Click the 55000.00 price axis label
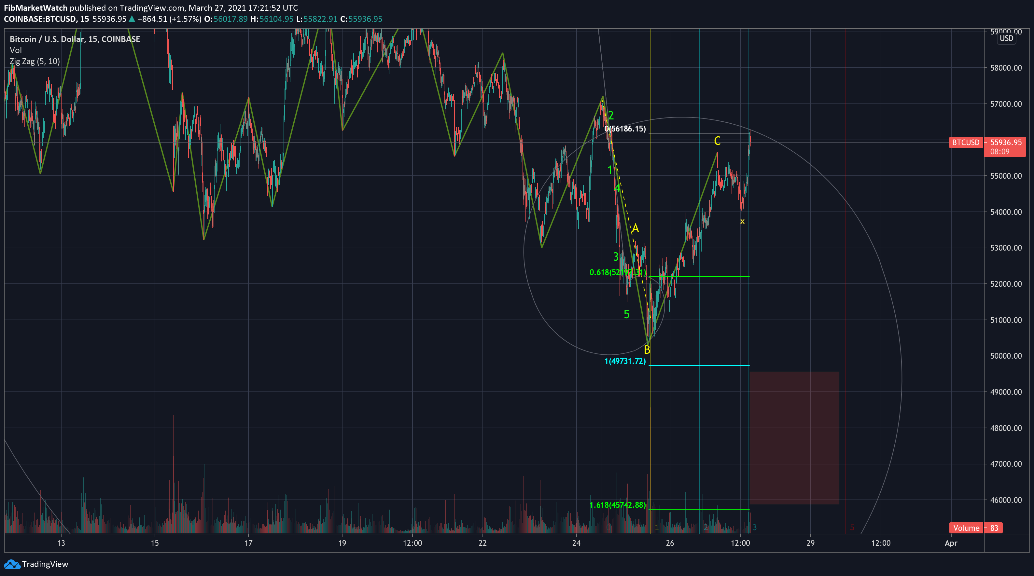Screen dimensions: 1034x576 (1006, 176)
